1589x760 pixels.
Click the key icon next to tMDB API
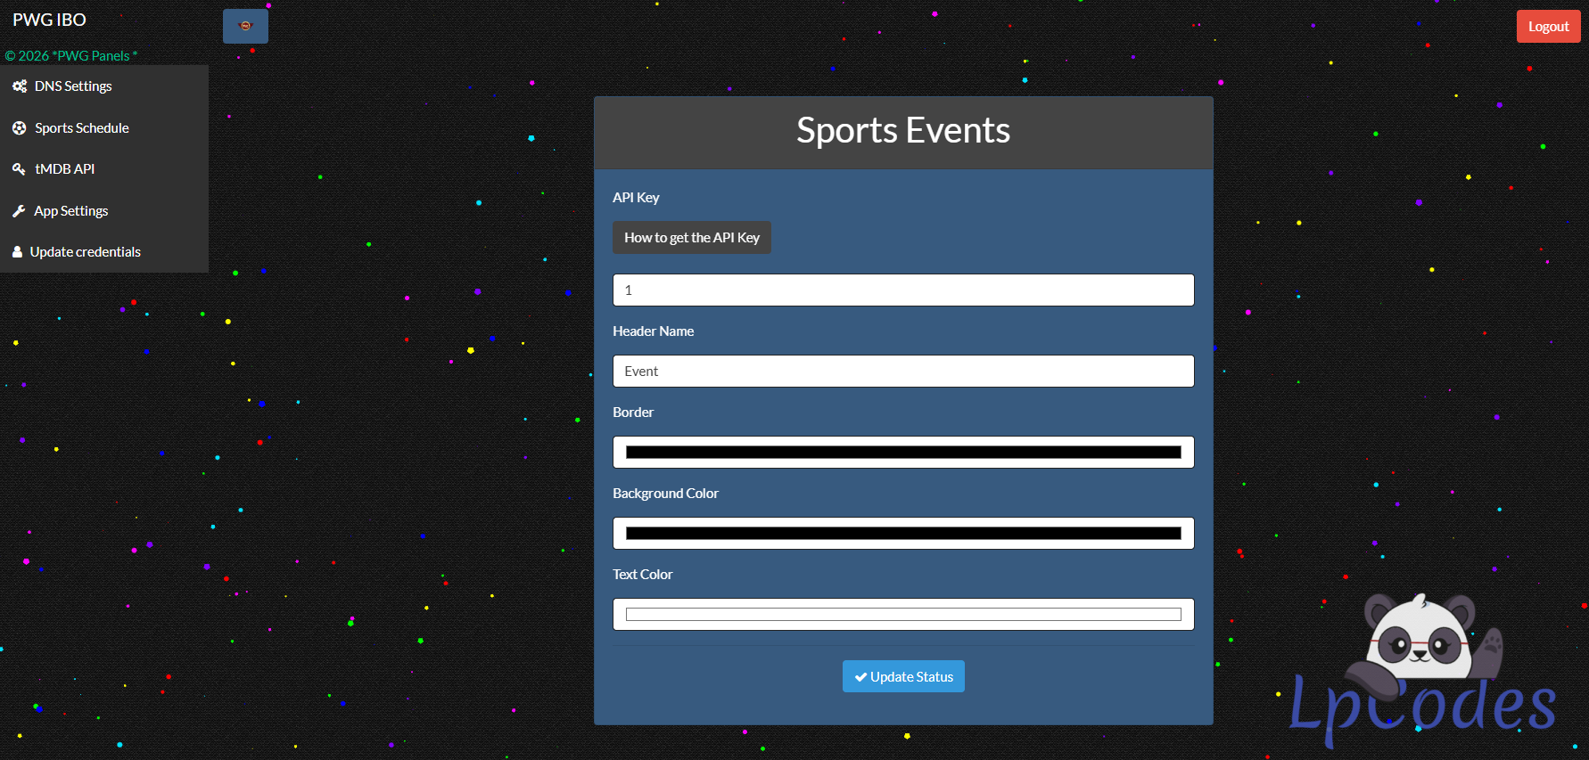pos(19,169)
